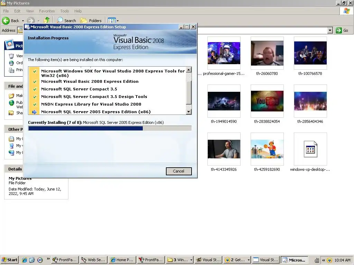Click Share this folder icon
The width and height of the screenshot is (354, 265).
[x=11, y=113]
